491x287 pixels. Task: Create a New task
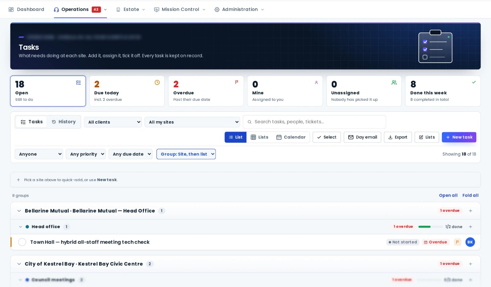459,137
